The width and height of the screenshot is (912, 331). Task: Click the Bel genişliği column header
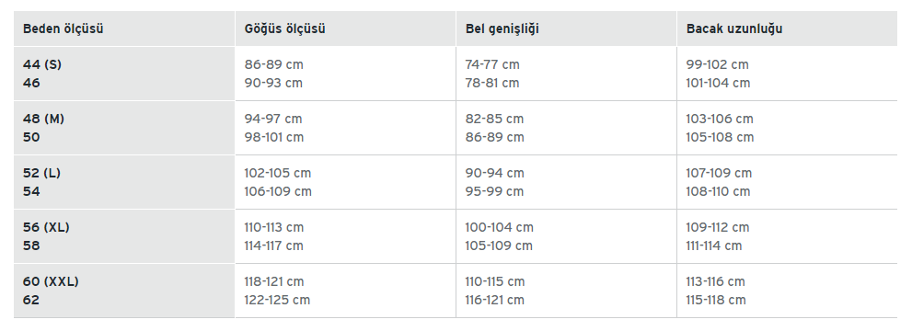(502, 29)
